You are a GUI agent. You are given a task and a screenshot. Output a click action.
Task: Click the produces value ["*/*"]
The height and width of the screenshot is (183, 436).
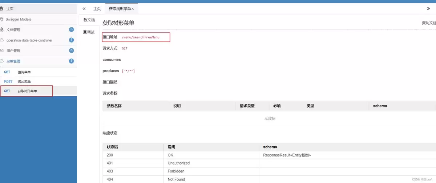(128, 71)
